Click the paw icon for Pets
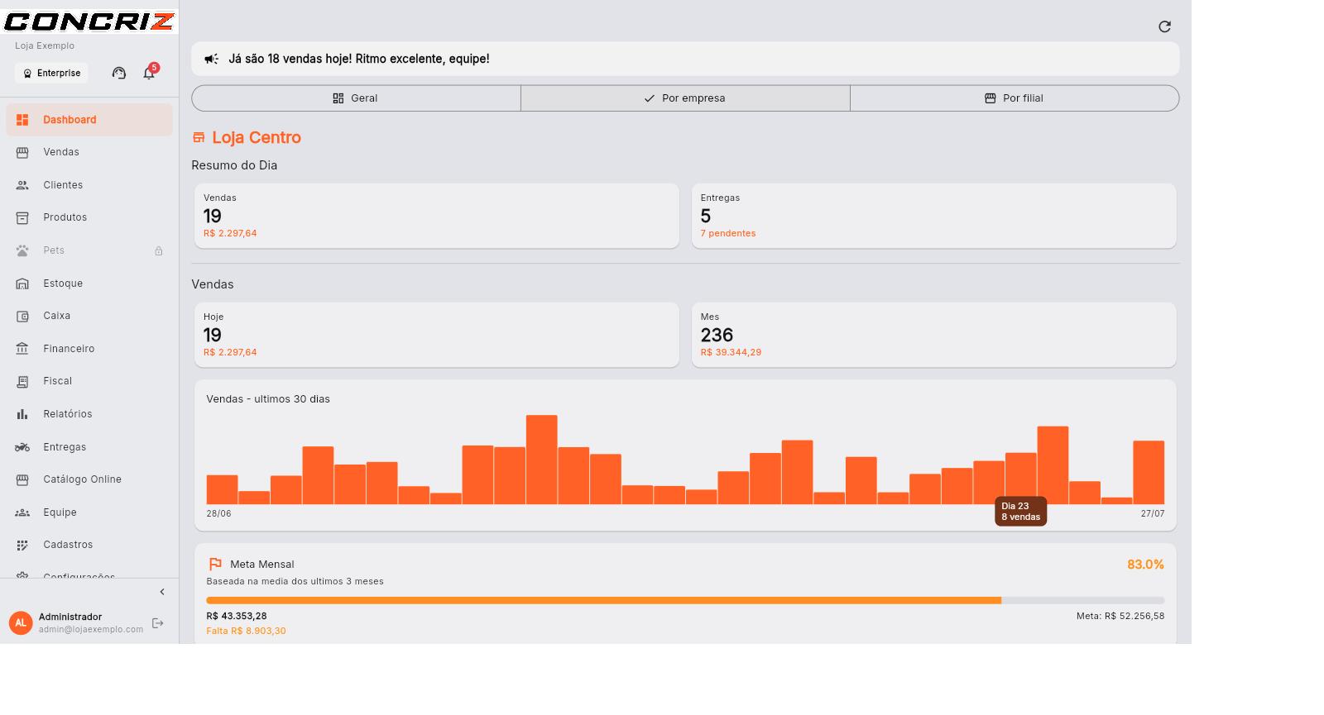 coord(22,250)
